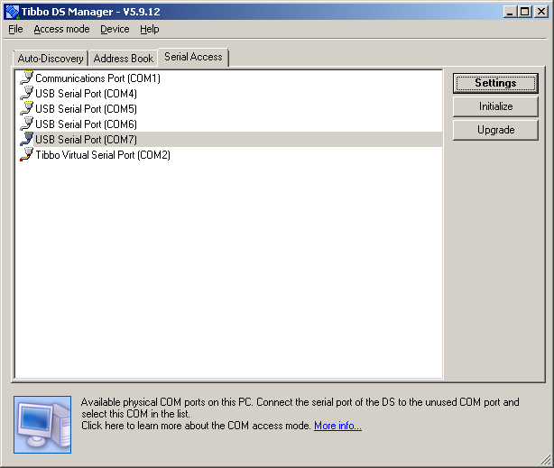Click the COM1 Communications Port icon

(25, 78)
